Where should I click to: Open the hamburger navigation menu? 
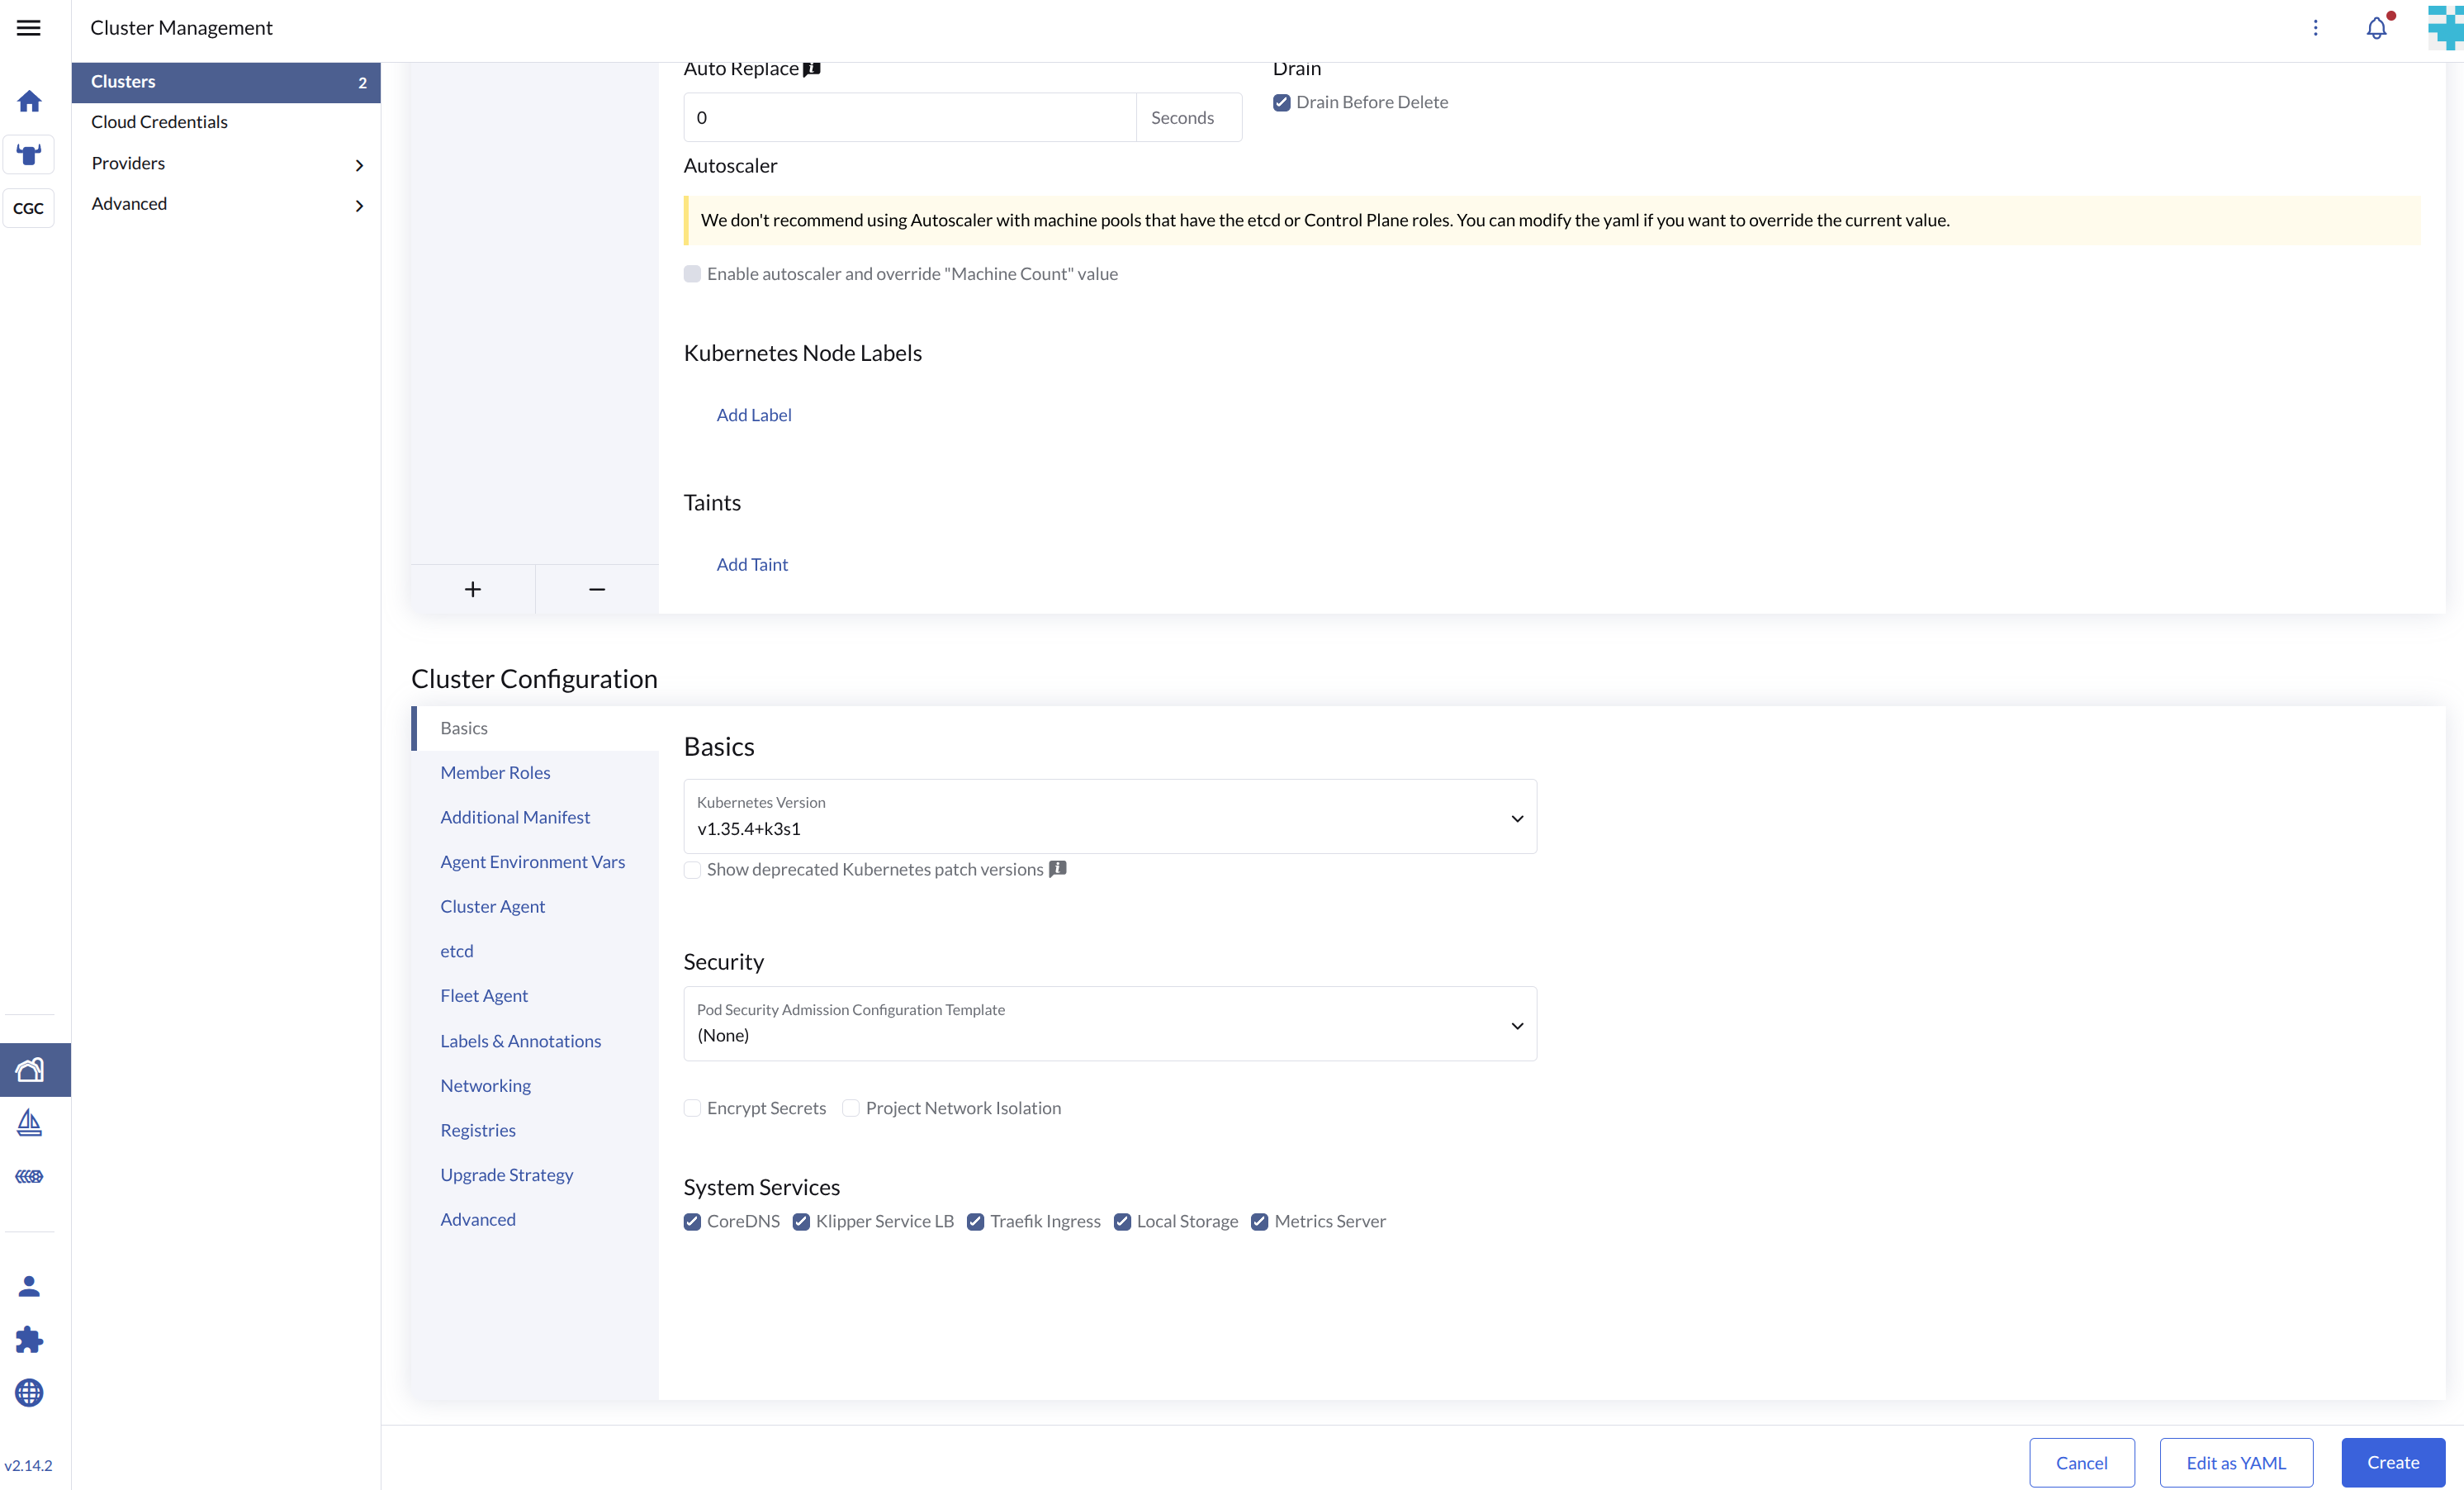click(29, 28)
